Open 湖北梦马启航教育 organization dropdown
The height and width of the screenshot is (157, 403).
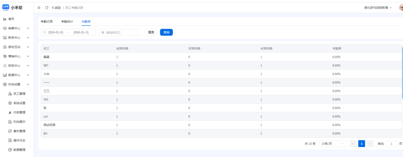point(378,7)
